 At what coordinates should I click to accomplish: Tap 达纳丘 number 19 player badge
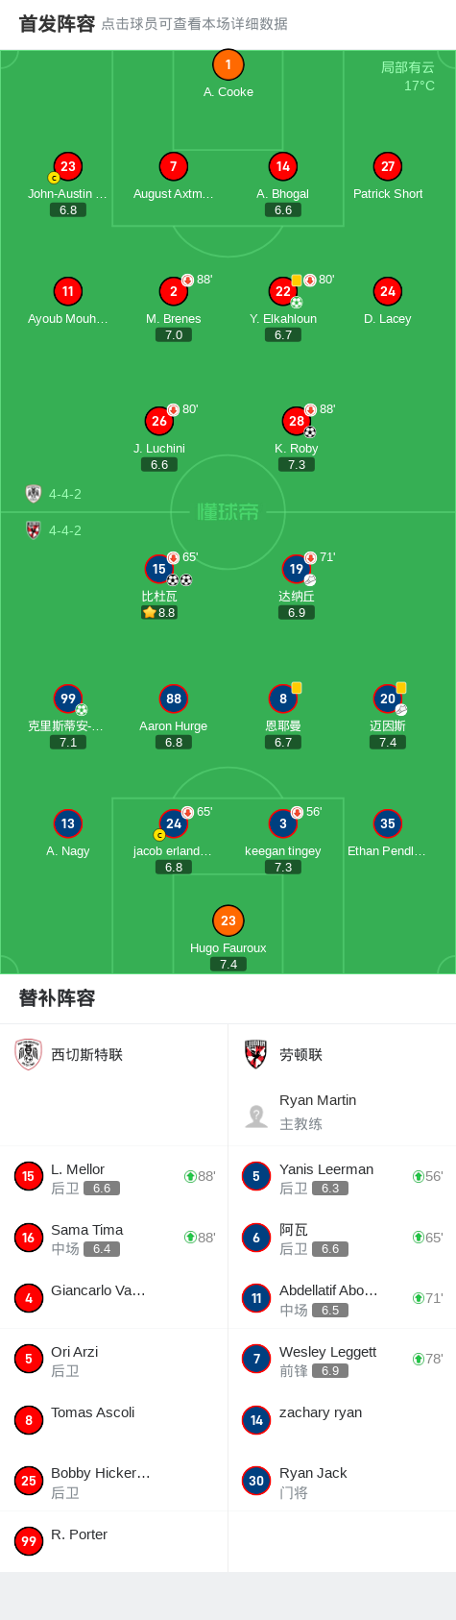point(297,569)
